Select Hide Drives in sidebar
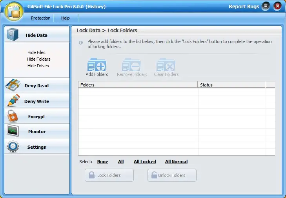 [38, 66]
